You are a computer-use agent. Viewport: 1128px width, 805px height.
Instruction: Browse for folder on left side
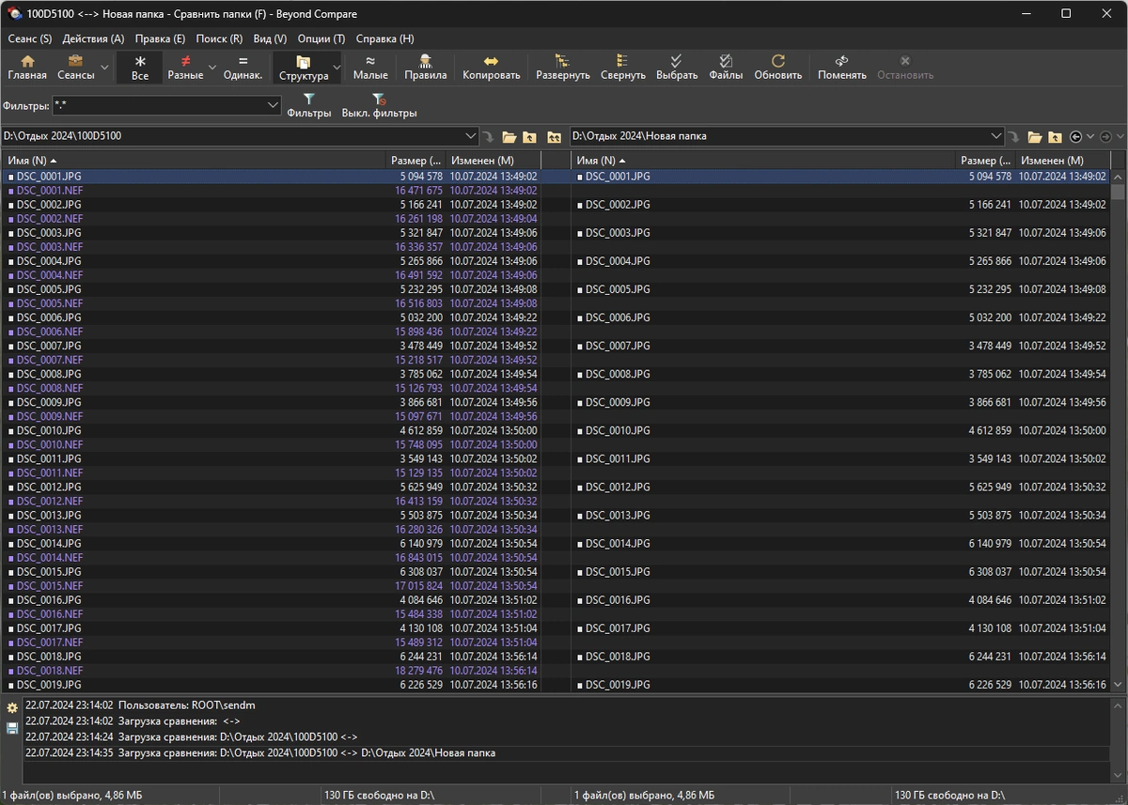pyautogui.click(x=509, y=137)
